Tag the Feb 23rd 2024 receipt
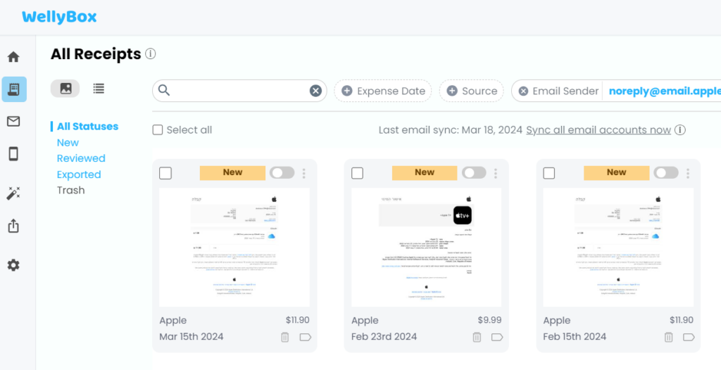Viewport: 721px width, 370px height. (x=497, y=338)
